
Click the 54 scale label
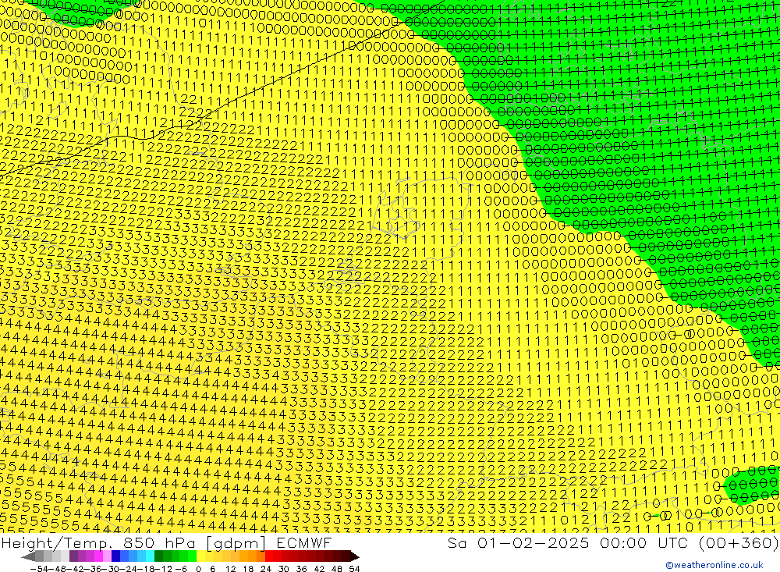point(354,568)
